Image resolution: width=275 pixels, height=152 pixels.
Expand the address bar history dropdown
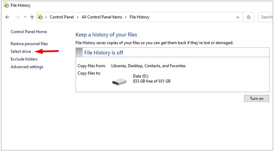point(238,17)
